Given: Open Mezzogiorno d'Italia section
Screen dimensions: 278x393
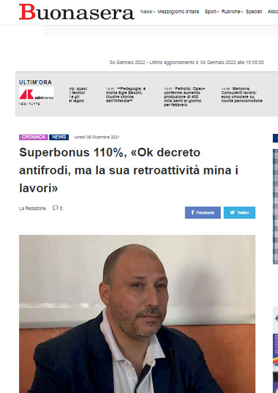Looking at the screenshot, I should 178,12.
